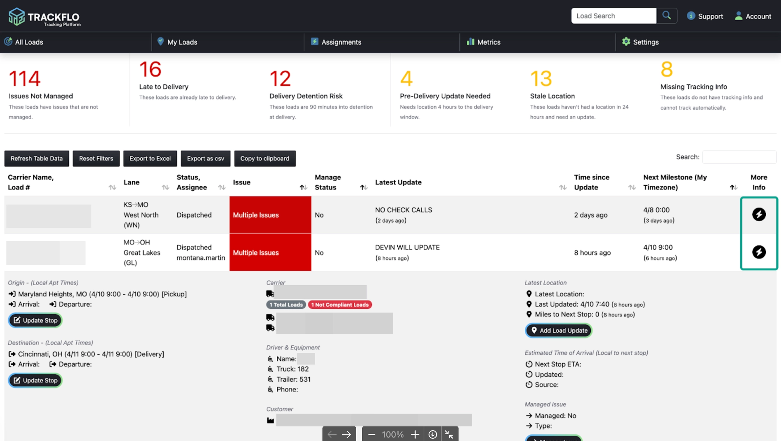Click the collapse fullscreen arrows icon
Image resolution: width=781 pixels, height=441 pixels.
(449, 434)
